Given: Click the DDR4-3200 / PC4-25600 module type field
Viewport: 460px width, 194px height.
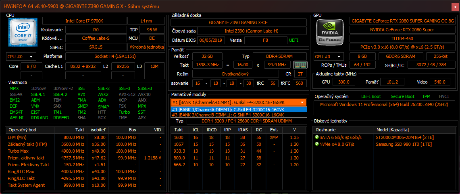Looking at the screenshot, I should click(x=247, y=121).
